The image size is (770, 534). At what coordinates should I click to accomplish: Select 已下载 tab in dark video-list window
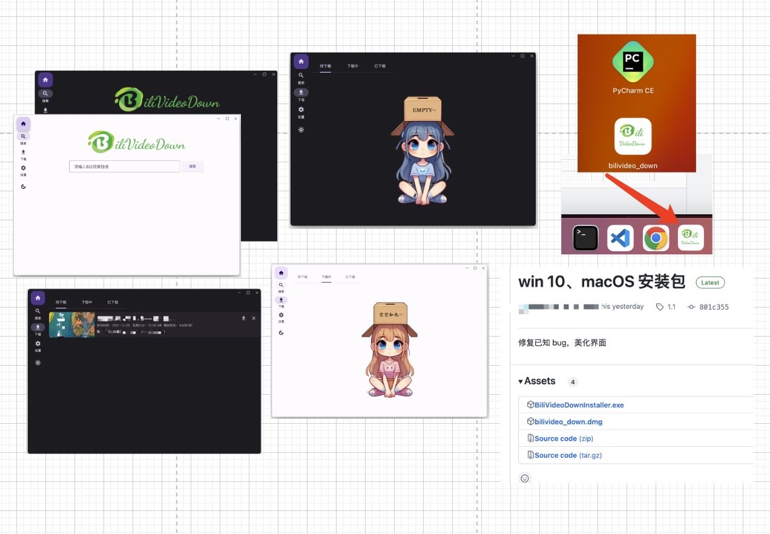113,302
